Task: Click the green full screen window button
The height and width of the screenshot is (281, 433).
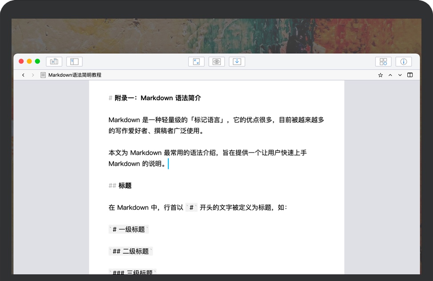Action: (37, 61)
